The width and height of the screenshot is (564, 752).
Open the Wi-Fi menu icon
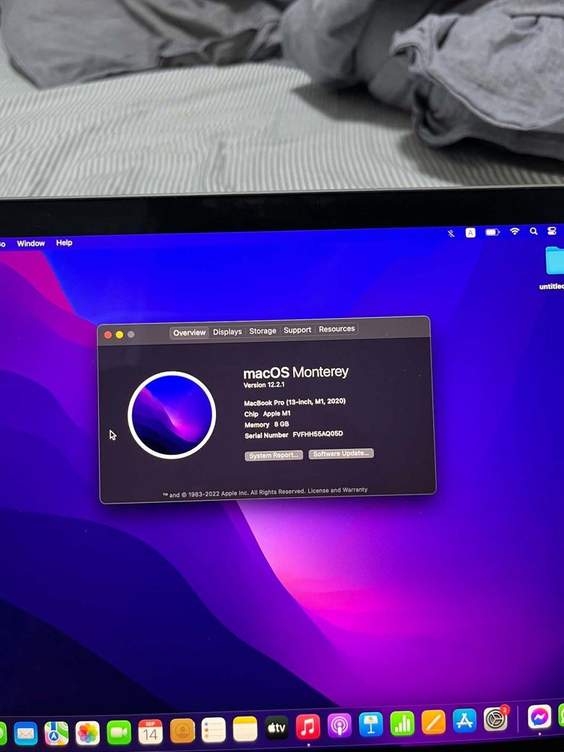coord(515,231)
